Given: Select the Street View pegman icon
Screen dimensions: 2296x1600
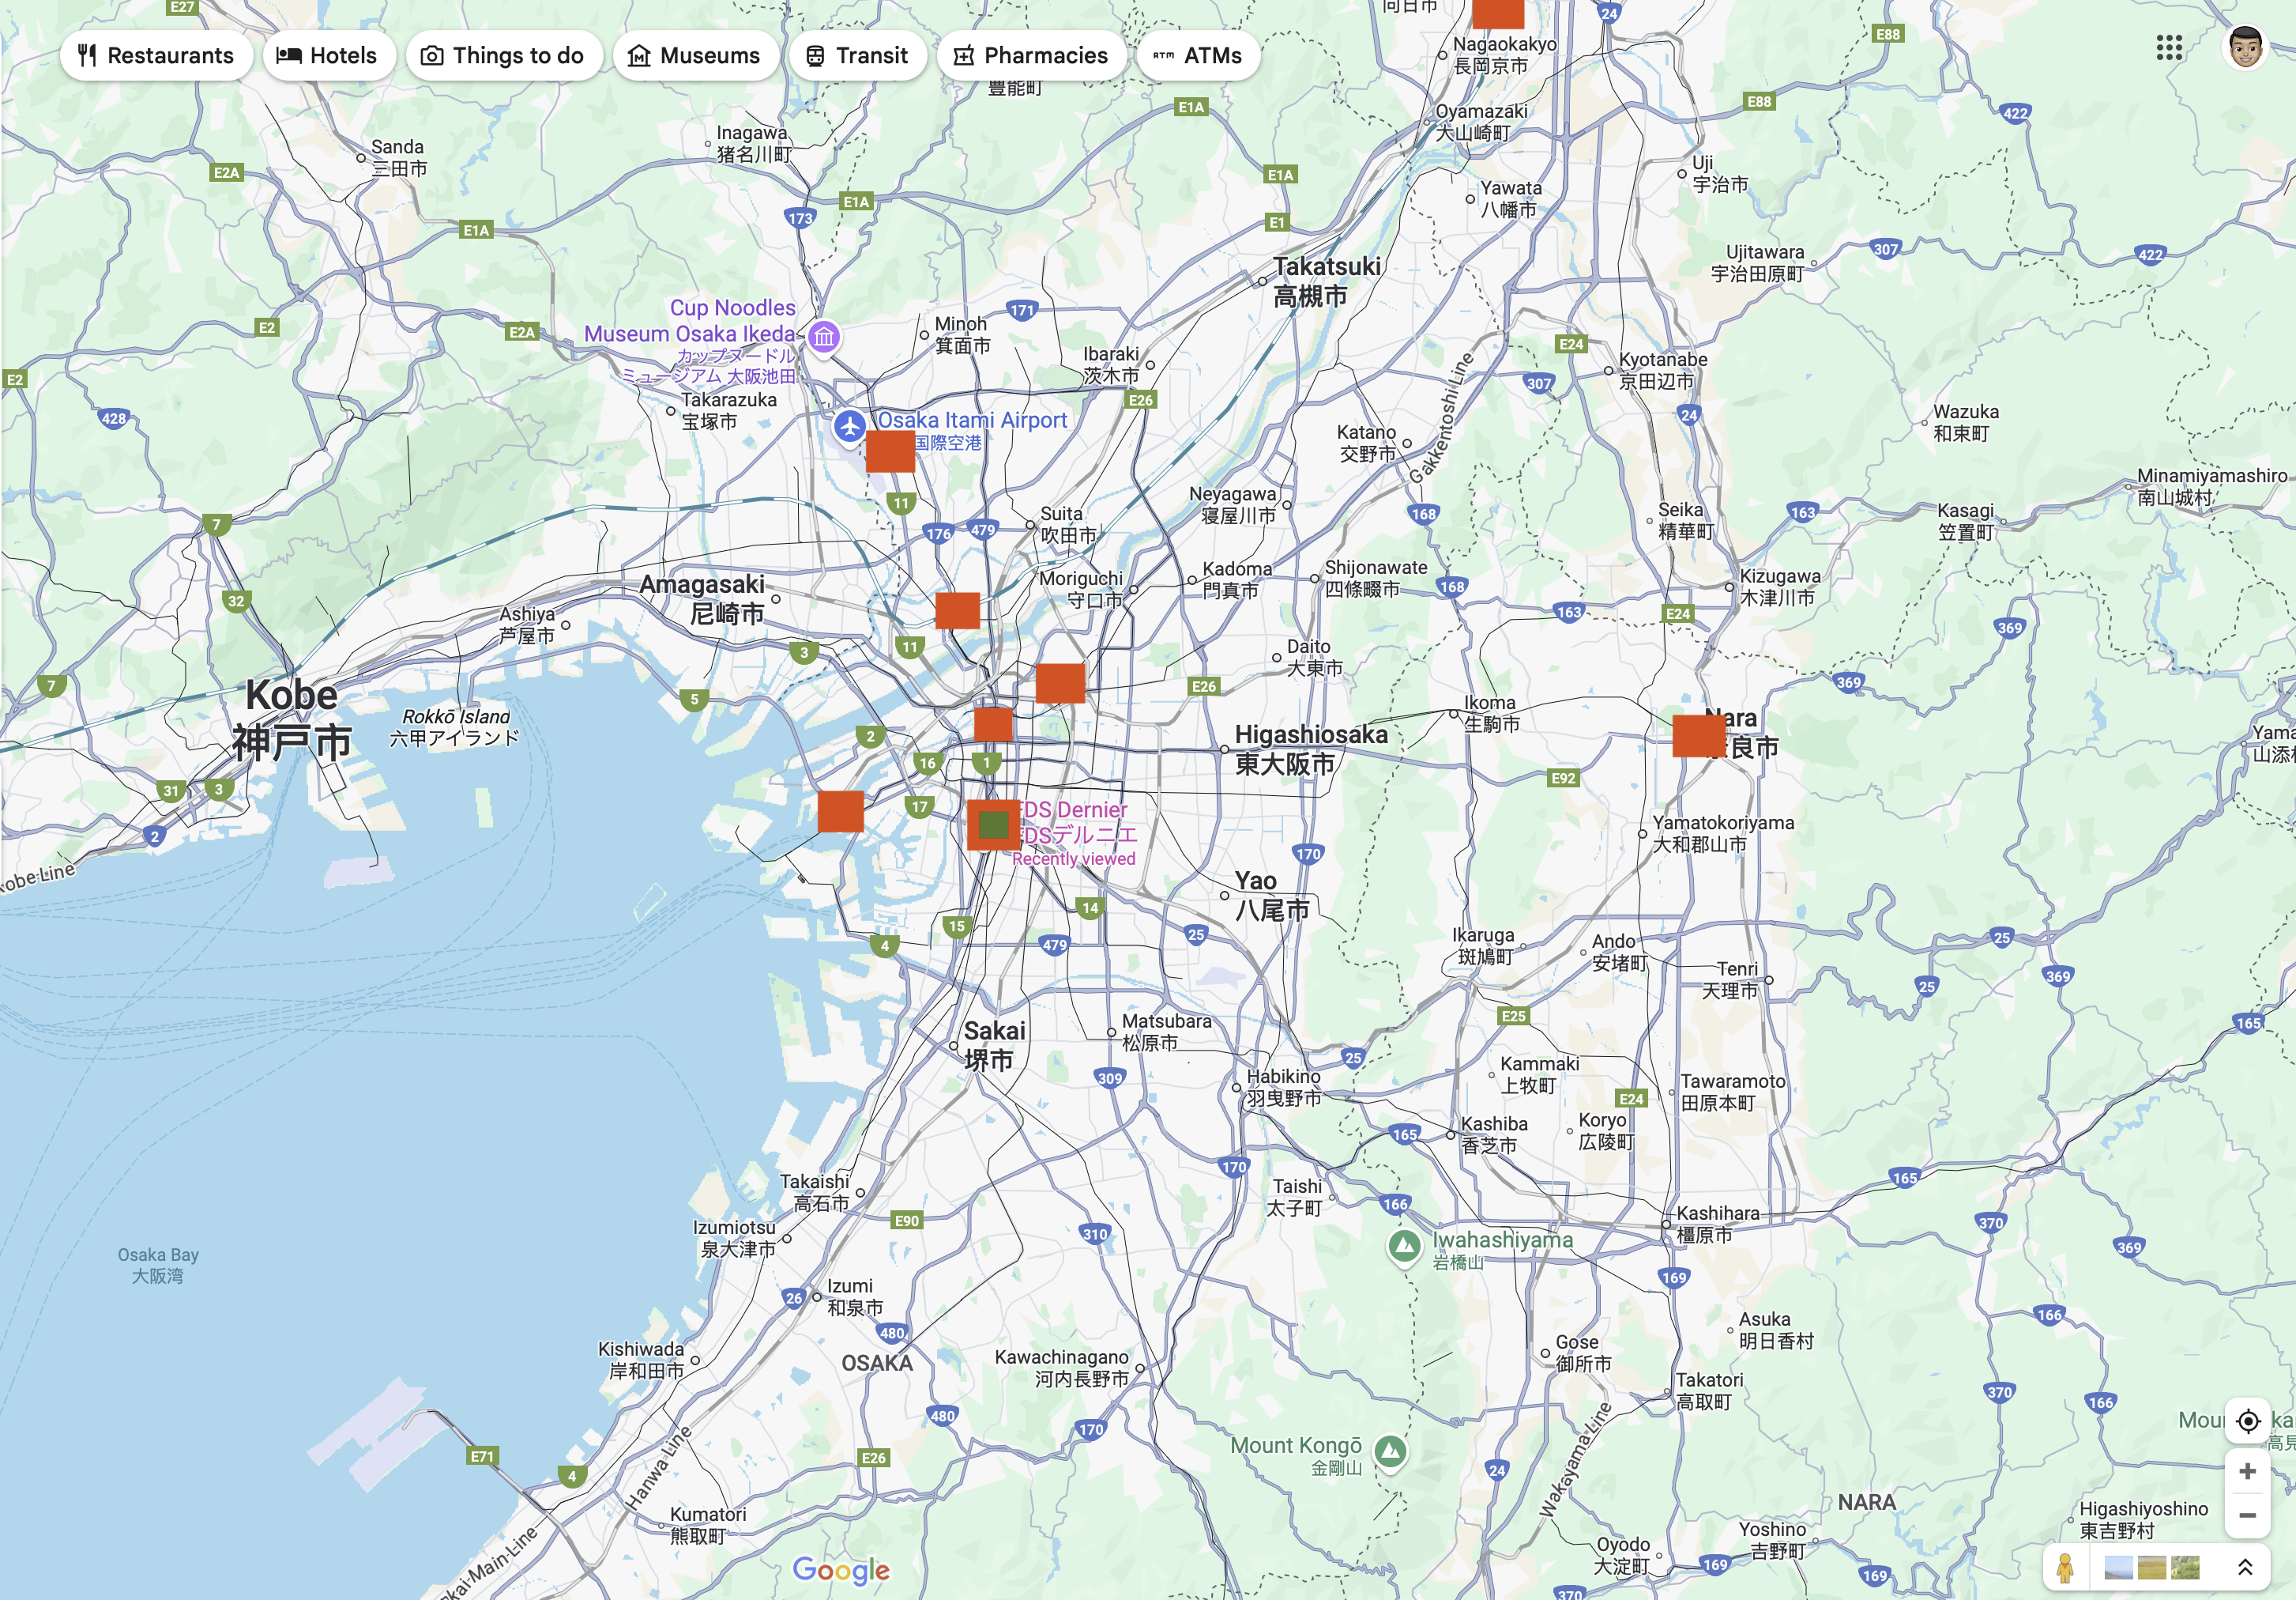Looking at the screenshot, I should [2065, 1567].
